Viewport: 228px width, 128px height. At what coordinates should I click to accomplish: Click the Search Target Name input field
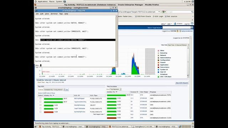coord(176,27)
